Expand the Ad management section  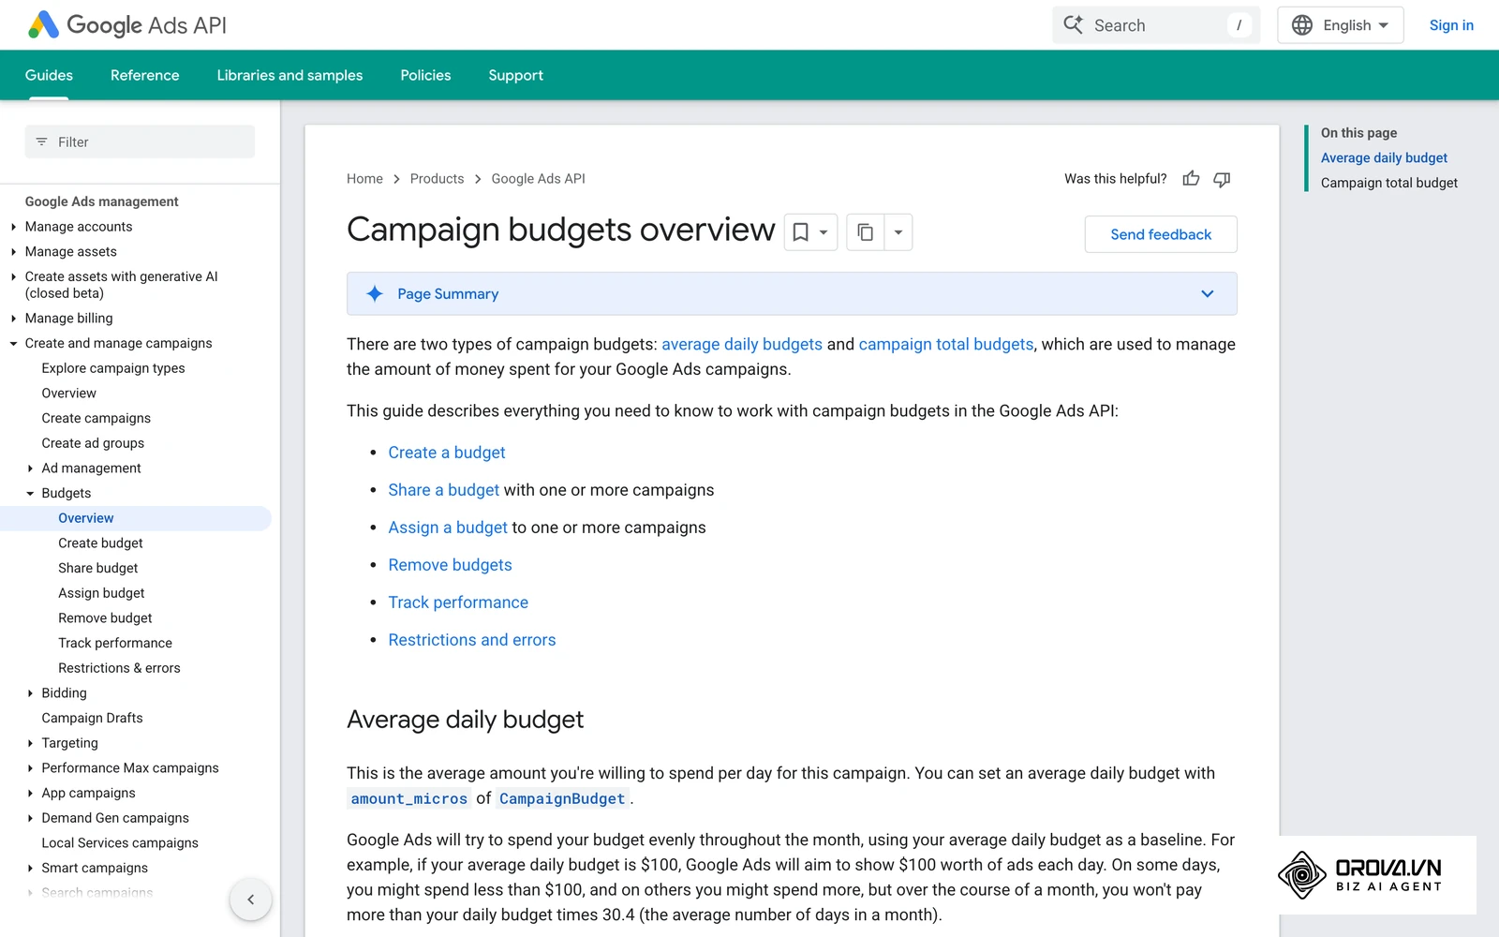(x=30, y=468)
